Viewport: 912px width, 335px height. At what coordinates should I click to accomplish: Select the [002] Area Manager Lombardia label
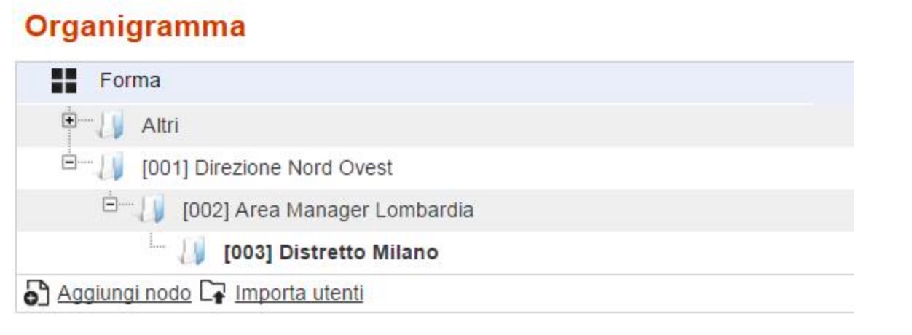[x=328, y=210]
